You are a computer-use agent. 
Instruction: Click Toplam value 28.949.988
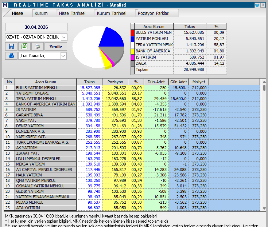(194, 69)
